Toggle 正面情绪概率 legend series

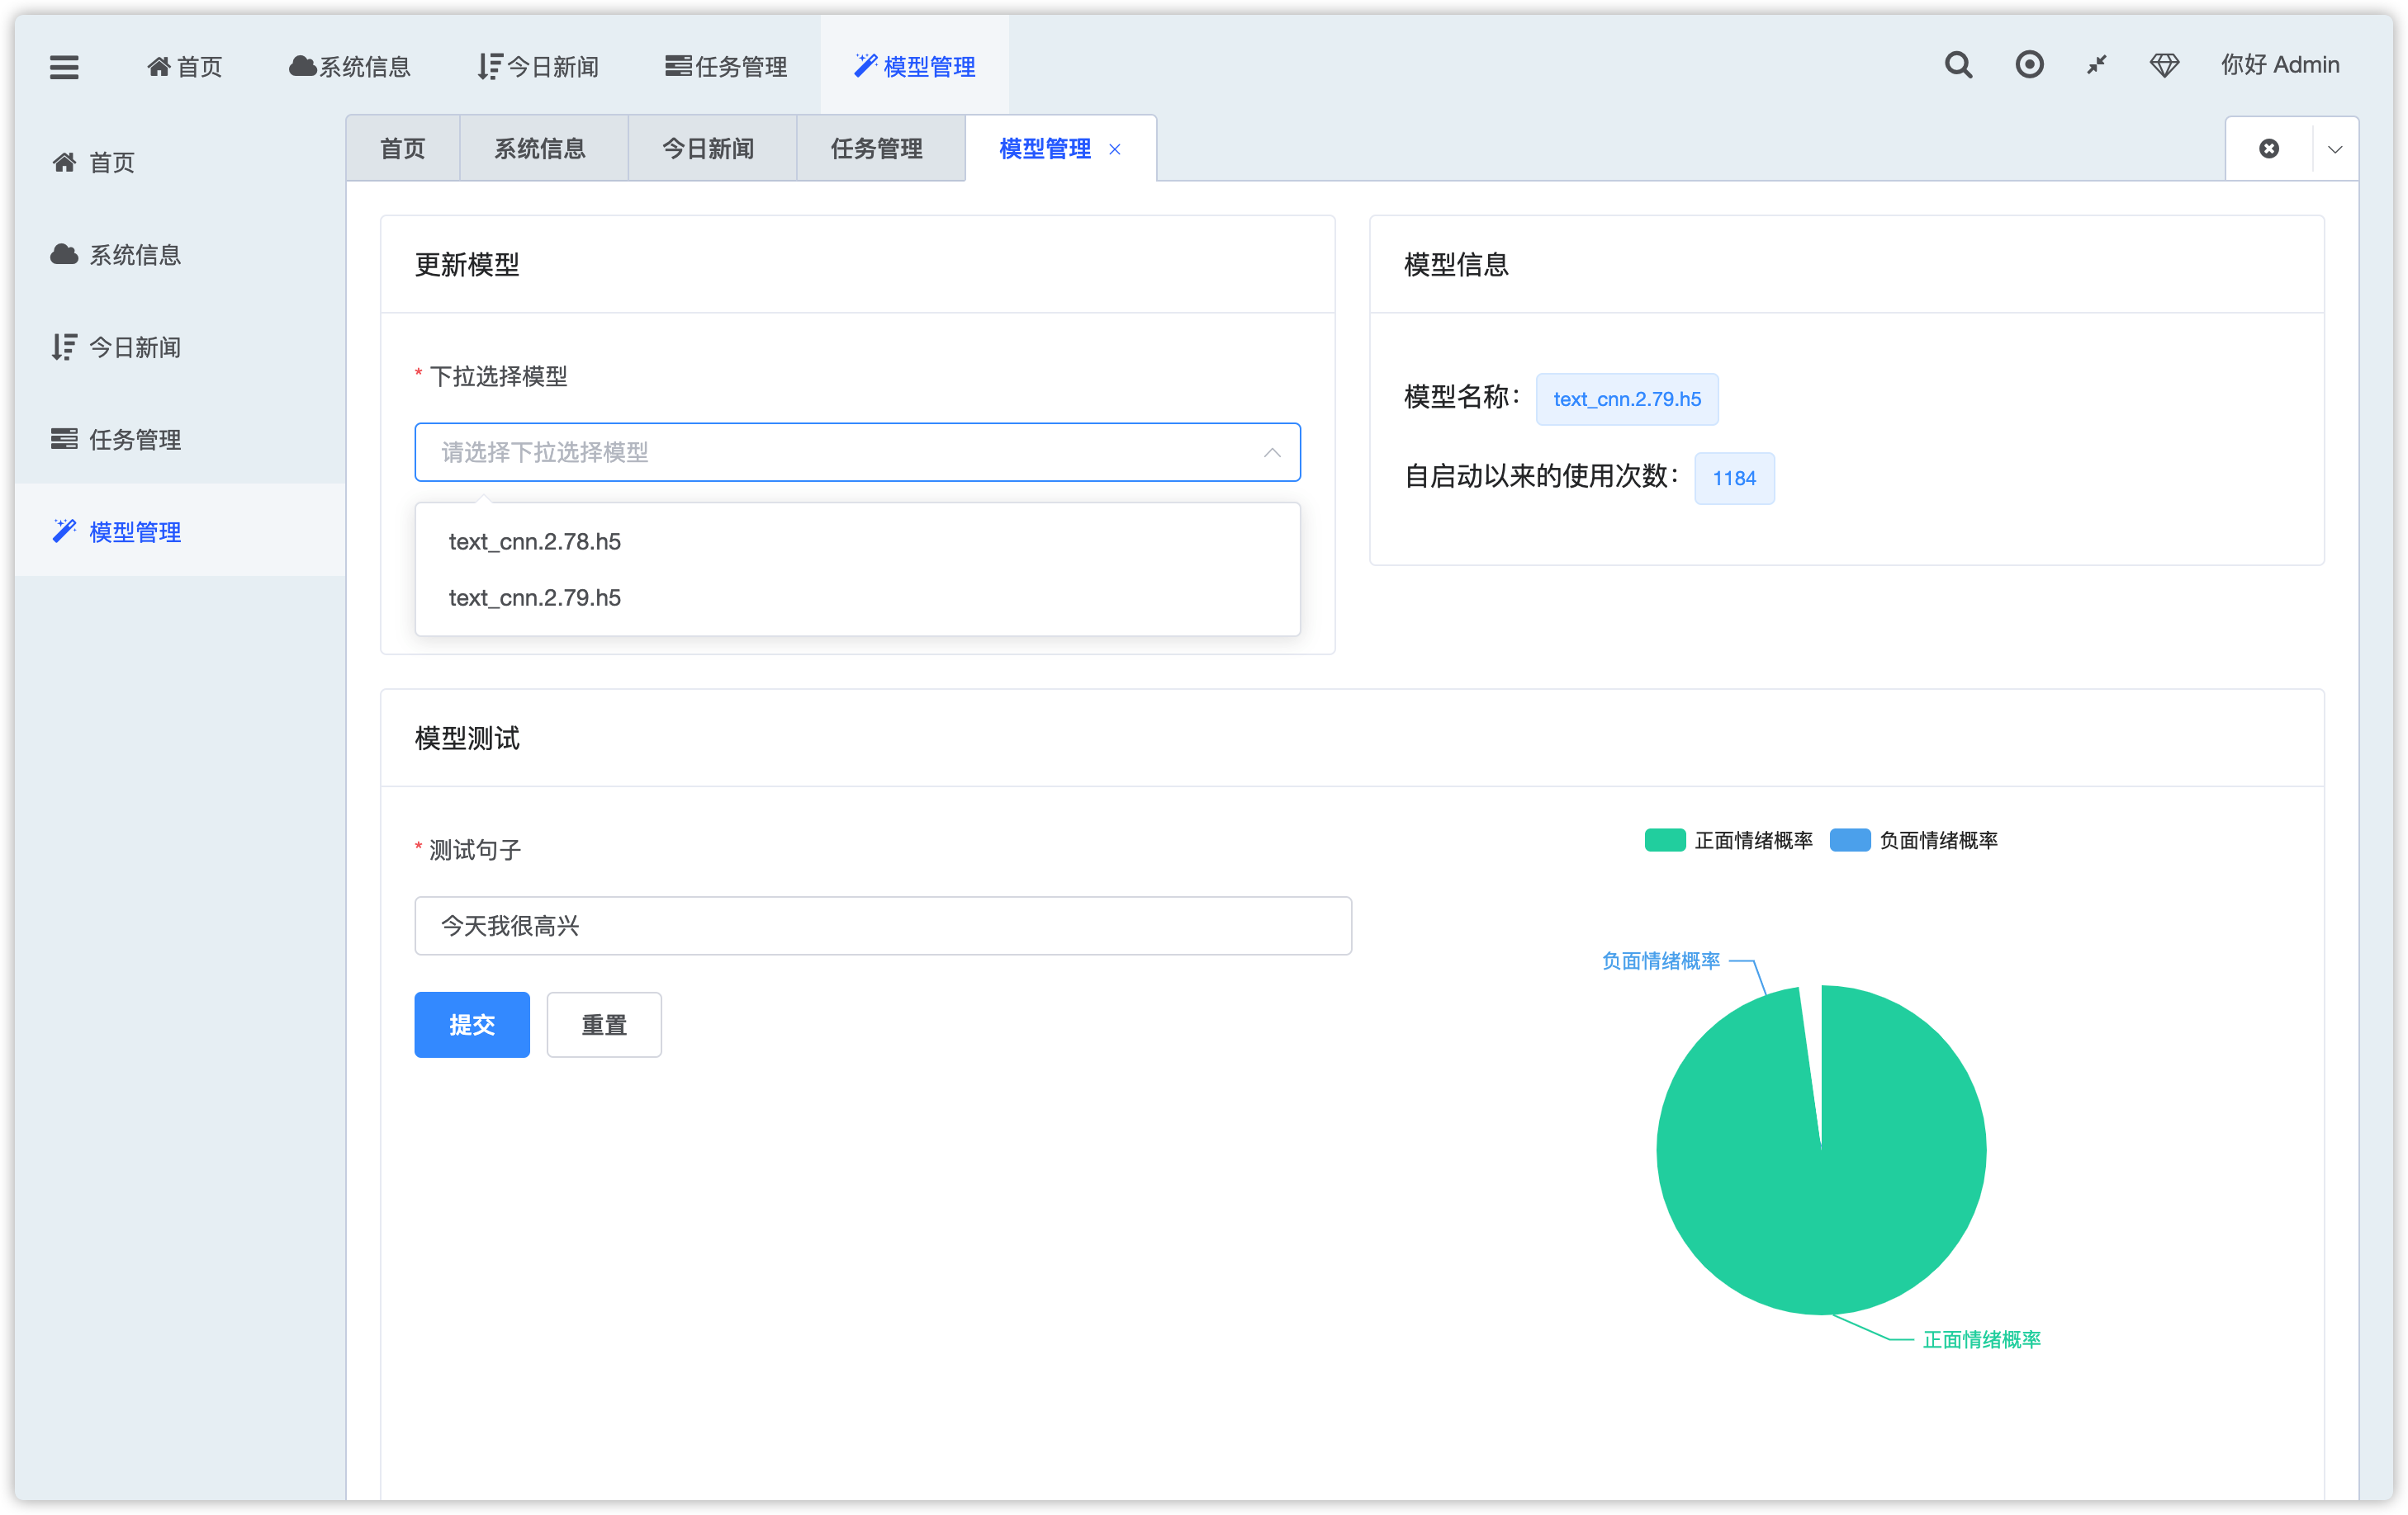(1728, 841)
